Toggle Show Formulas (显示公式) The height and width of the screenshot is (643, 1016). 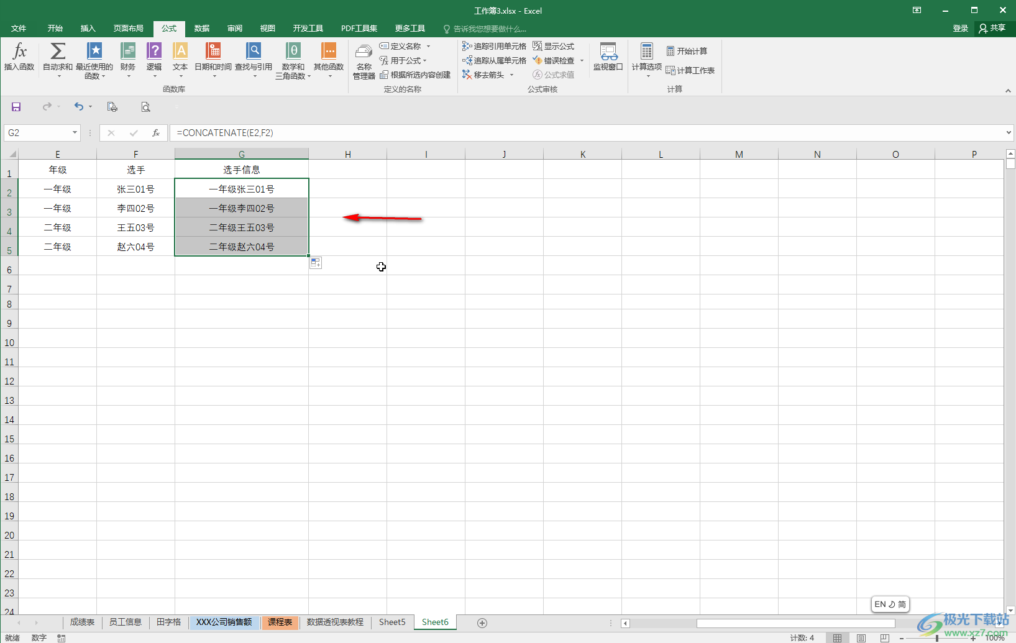point(554,46)
